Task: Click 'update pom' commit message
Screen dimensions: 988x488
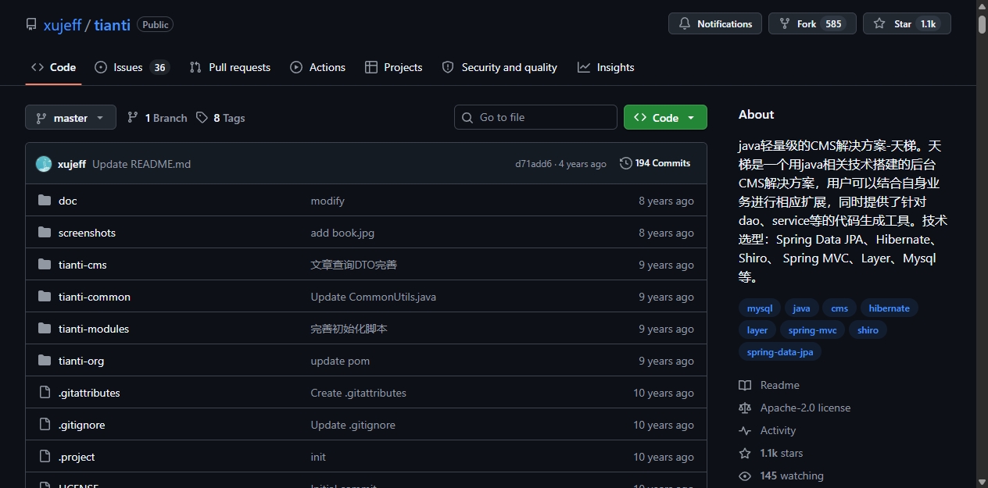Action: point(340,361)
